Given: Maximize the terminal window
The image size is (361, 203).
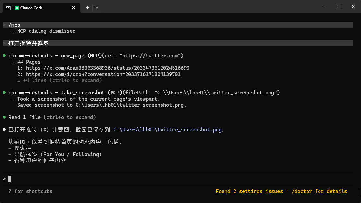Looking at the screenshot, I should pyautogui.click(x=338, y=6).
